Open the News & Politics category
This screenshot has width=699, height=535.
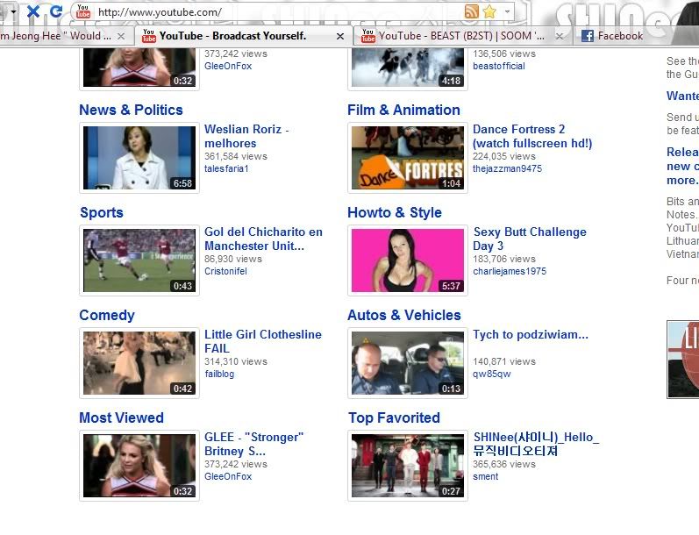click(x=131, y=110)
